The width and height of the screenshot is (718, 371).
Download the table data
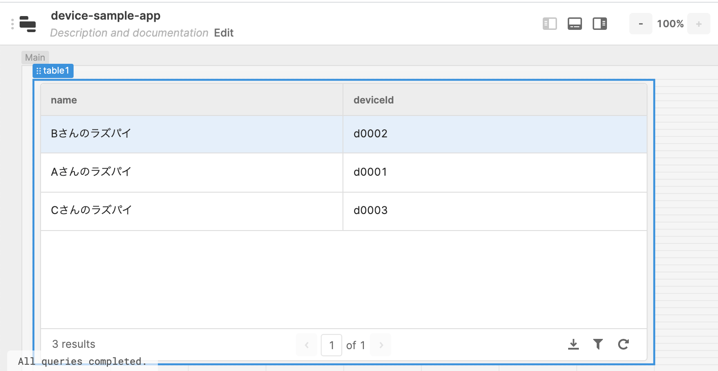[574, 344]
